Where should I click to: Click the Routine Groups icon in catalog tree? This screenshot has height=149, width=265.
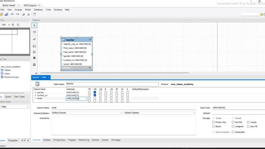2,77
